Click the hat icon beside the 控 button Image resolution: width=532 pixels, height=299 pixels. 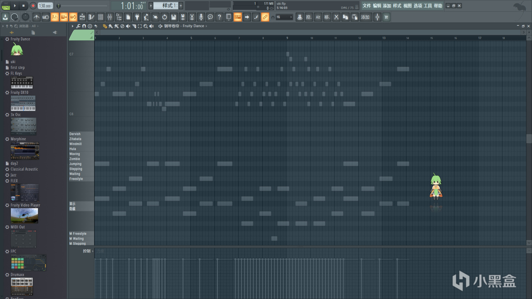coord(300,17)
